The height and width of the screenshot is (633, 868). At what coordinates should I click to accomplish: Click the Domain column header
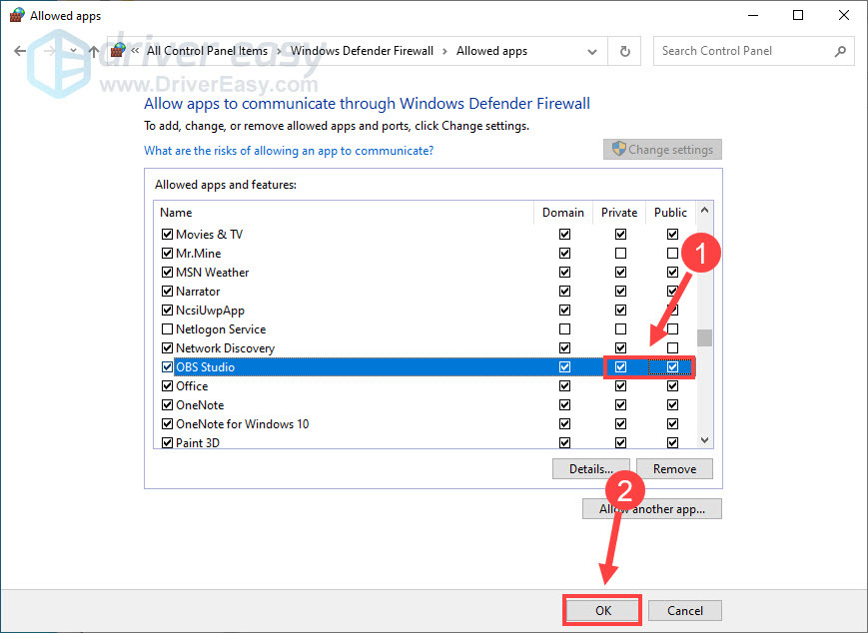pyautogui.click(x=563, y=213)
